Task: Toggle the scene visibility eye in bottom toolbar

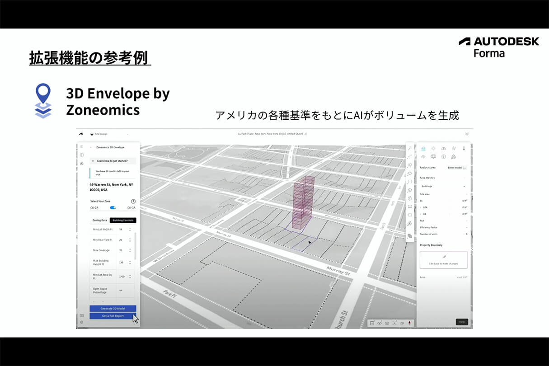Action: coord(379,323)
